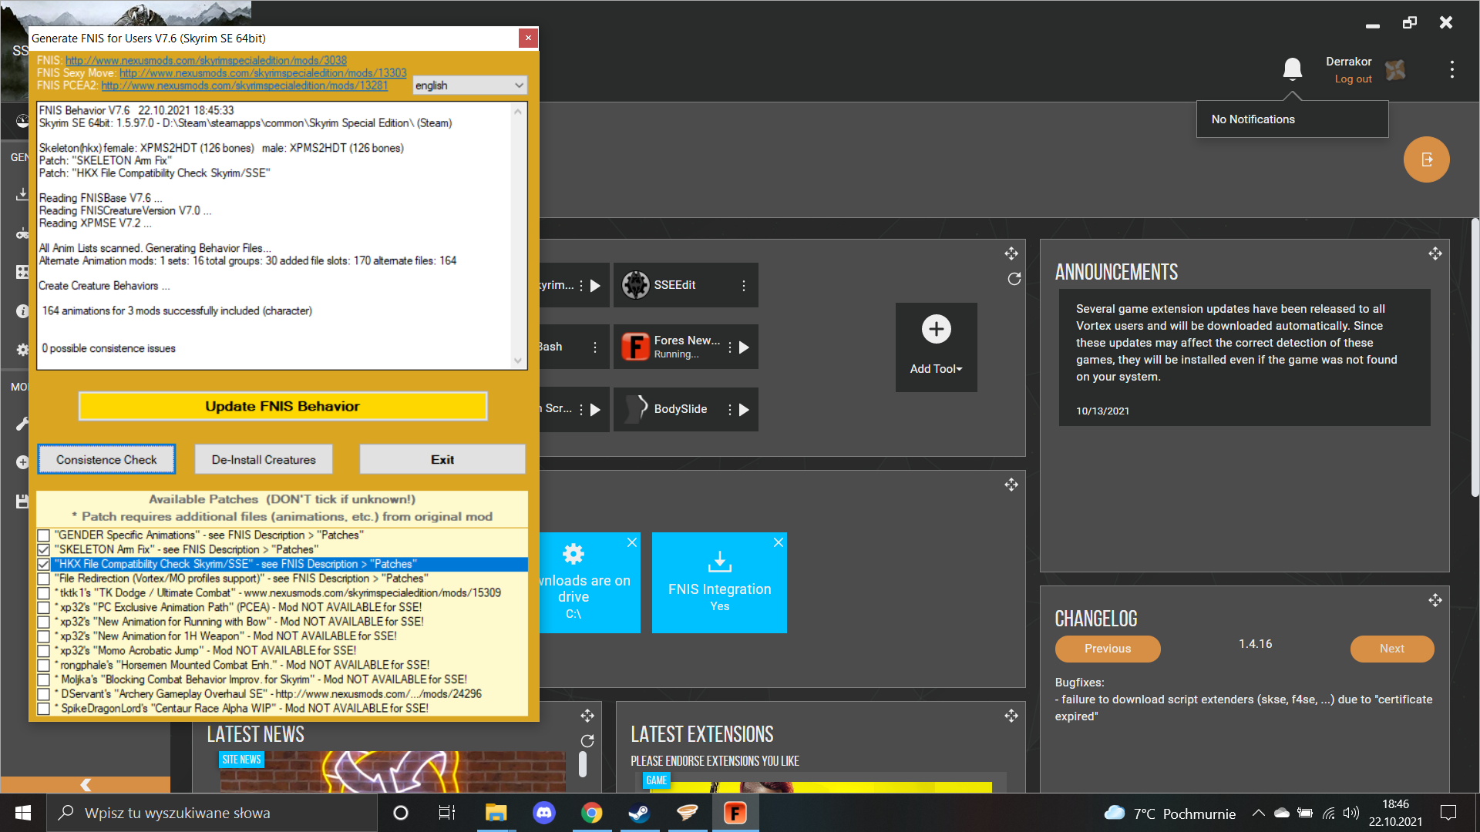Click Previous in the Changelog

click(x=1108, y=649)
